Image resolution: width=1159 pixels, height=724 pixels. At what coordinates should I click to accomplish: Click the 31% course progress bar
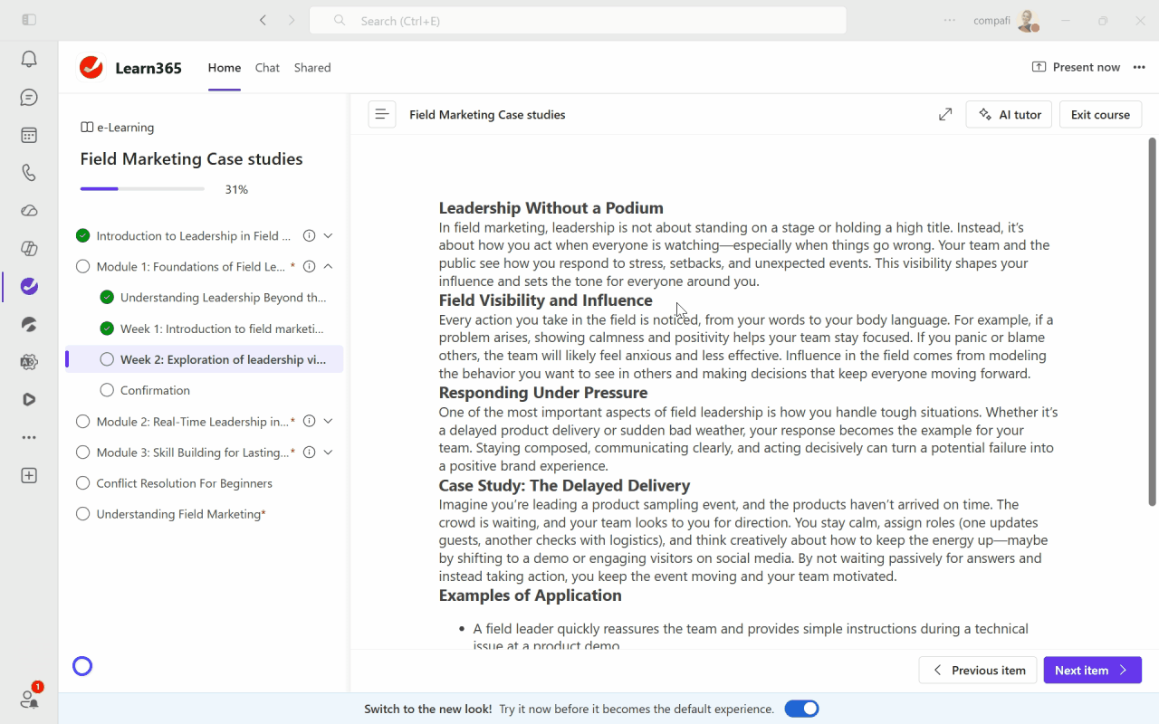[142, 189]
